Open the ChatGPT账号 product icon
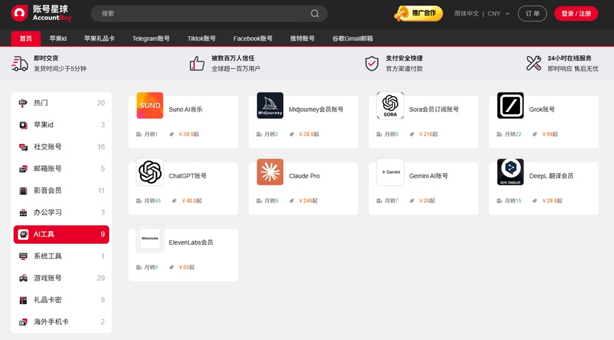 click(x=150, y=172)
